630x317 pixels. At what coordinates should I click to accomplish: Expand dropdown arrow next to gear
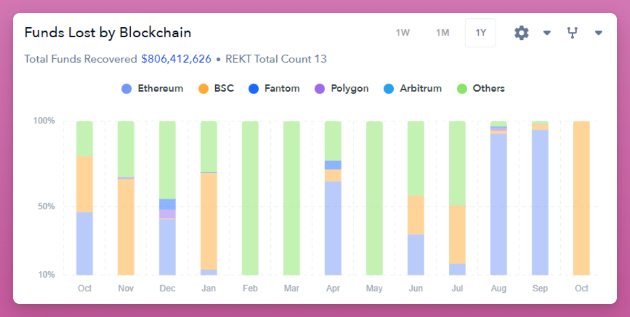[x=547, y=33]
